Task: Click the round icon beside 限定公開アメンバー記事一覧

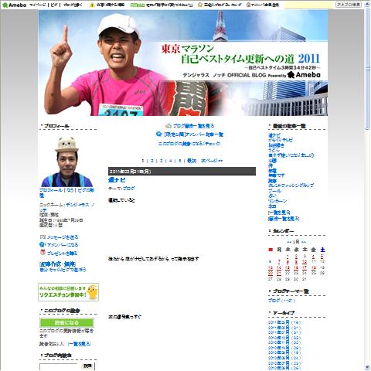Action: click(x=159, y=134)
